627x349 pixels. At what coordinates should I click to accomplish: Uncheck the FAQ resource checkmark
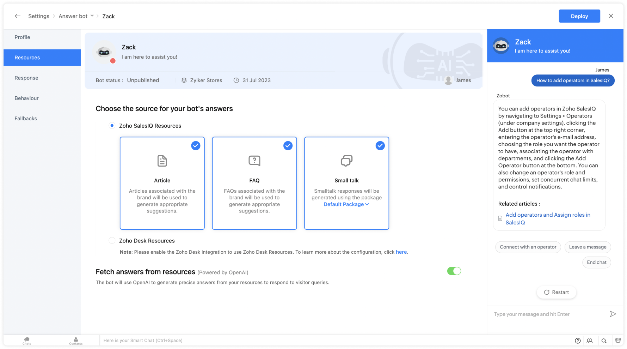click(288, 145)
